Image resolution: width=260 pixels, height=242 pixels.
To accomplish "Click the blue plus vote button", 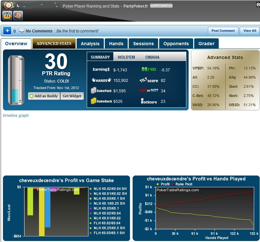I will (7, 31).
